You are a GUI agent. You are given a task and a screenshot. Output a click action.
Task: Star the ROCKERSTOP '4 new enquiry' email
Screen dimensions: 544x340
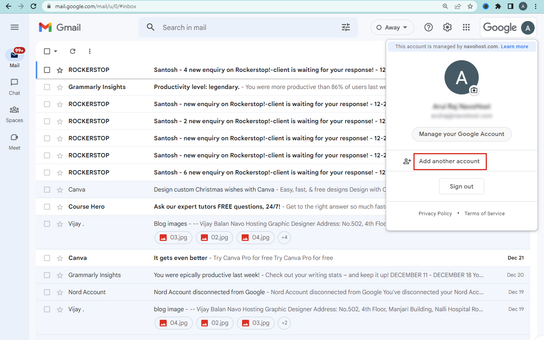(60, 70)
